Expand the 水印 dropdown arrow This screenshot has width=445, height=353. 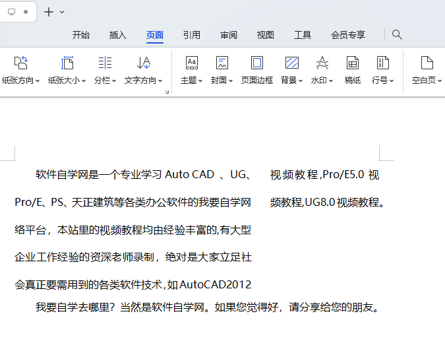331,80
